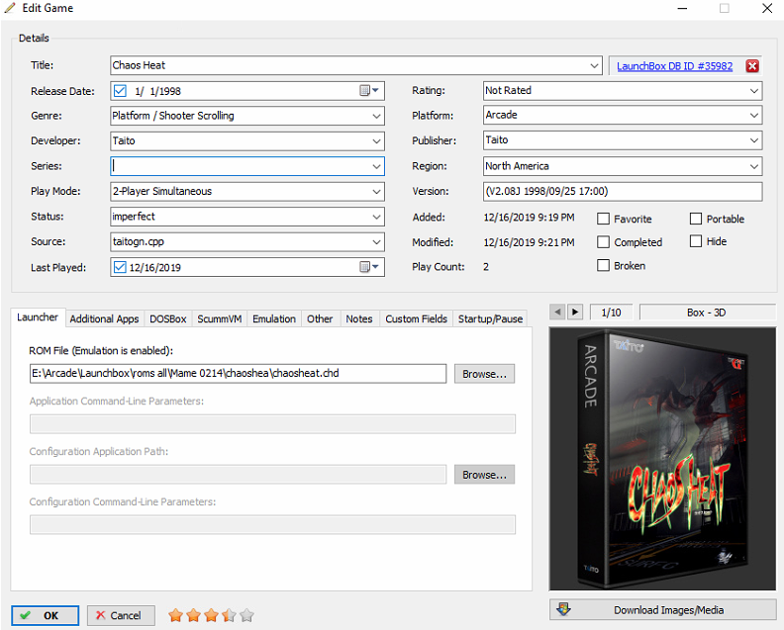Open the DOSBox tab

tap(168, 318)
